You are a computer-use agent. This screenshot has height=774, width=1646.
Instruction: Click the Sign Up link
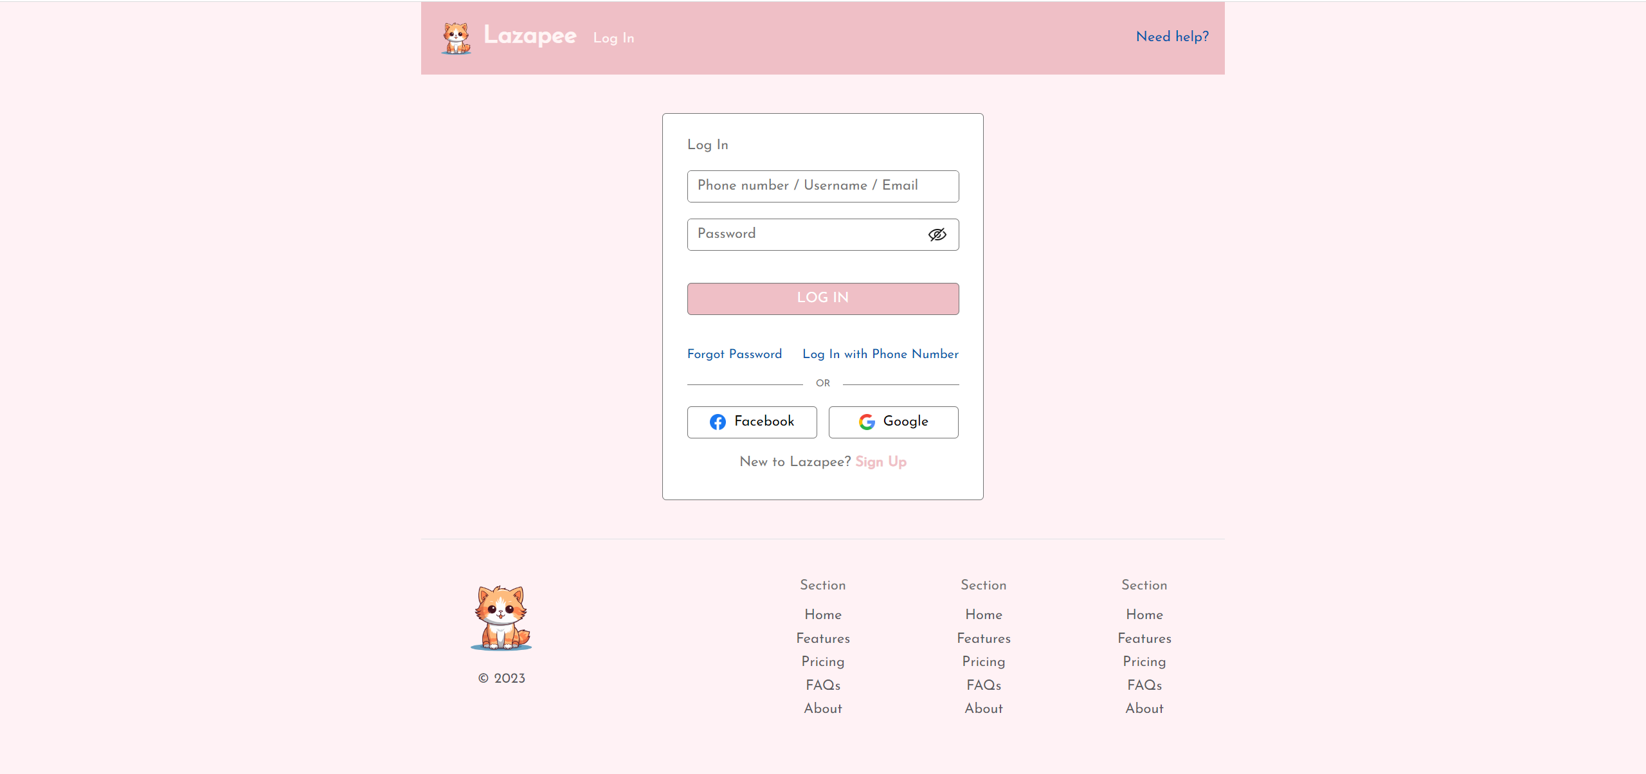point(880,462)
